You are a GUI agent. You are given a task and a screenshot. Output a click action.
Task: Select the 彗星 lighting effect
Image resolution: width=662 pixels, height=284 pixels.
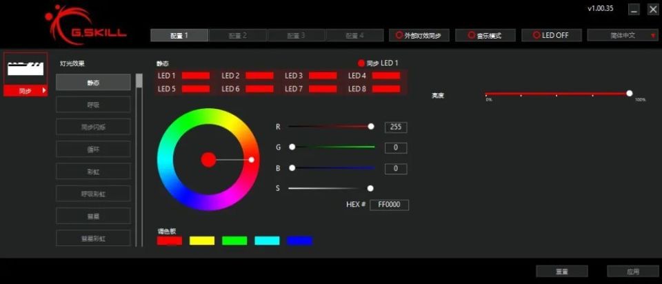[93, 216]
